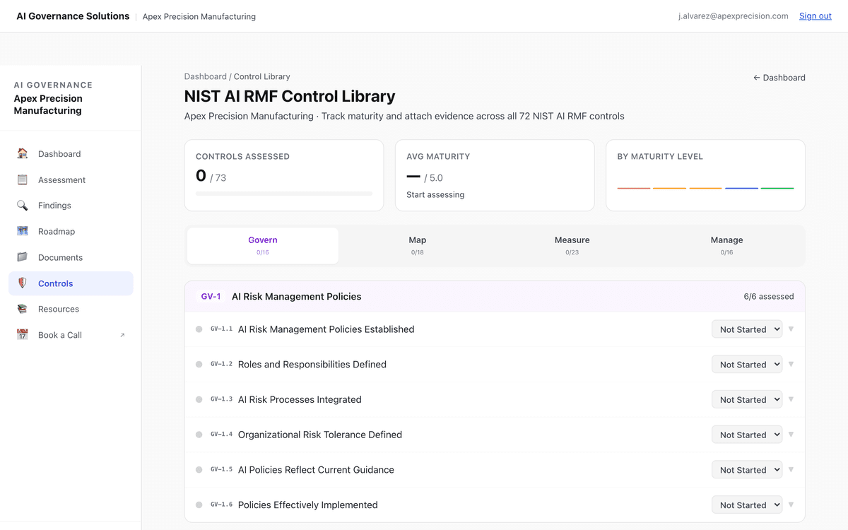Click the 'Policies Effectively Implemented' control title
Image resolution: width=848 pixels, height=530 pixels.
click(308, 505)
